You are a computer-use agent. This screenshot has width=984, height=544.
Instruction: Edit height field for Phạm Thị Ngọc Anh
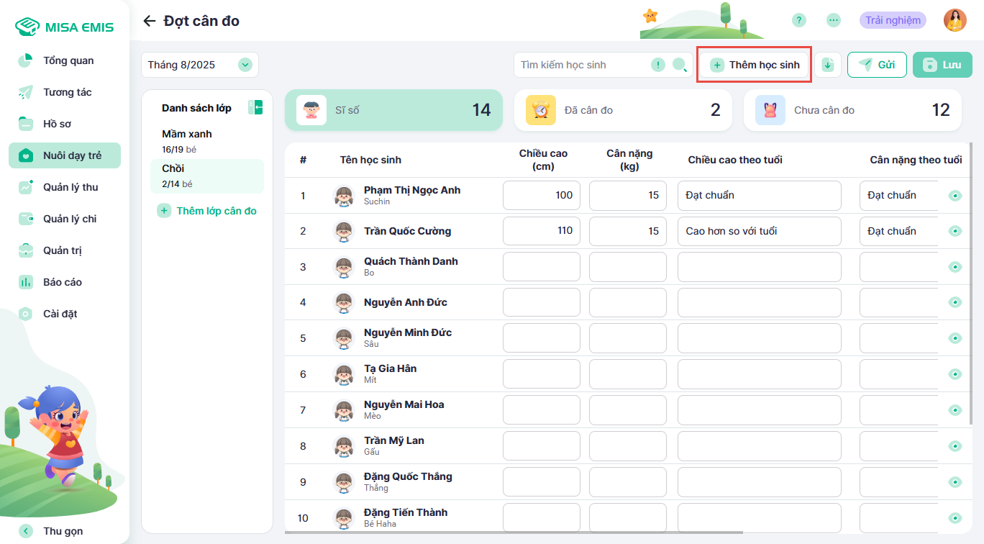pyautogui.click(x=542, y=195)
